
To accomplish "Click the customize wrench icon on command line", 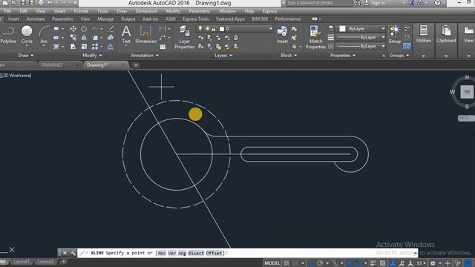I will point(73,253).
